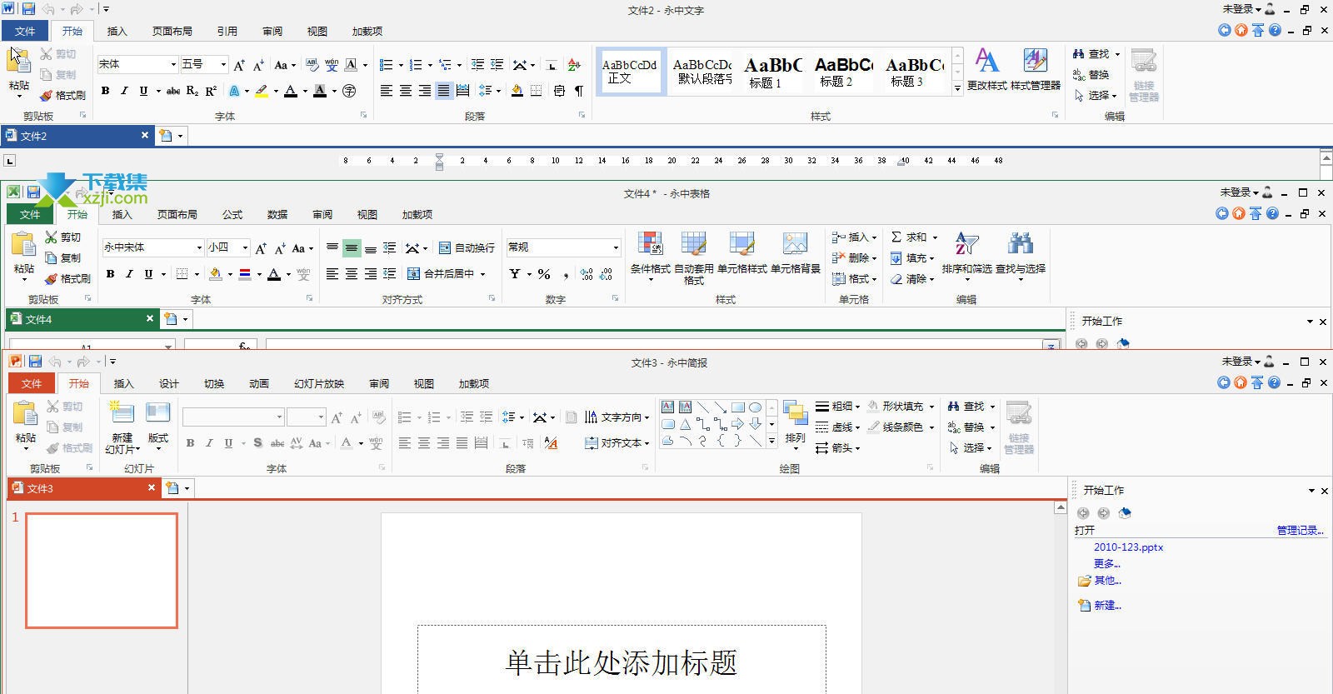Toggle underline in the Word window
Viewport: 1333px width, 694px height.
pos(143,91)
